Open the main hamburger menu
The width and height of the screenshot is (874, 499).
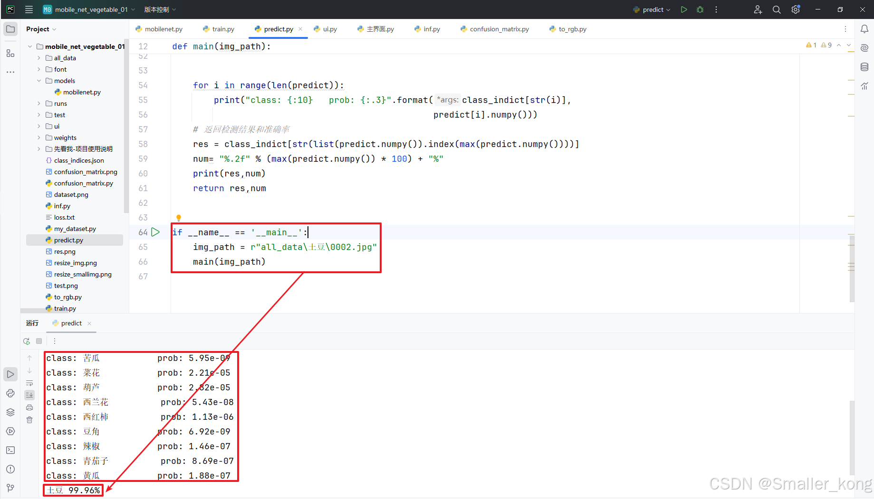29,9
